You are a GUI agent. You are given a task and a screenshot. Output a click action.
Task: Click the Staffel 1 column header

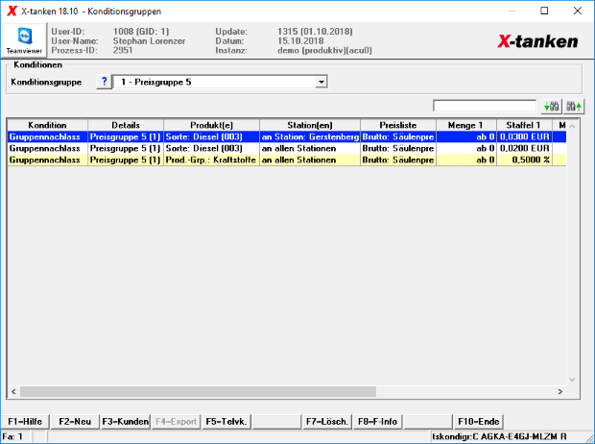524,125
